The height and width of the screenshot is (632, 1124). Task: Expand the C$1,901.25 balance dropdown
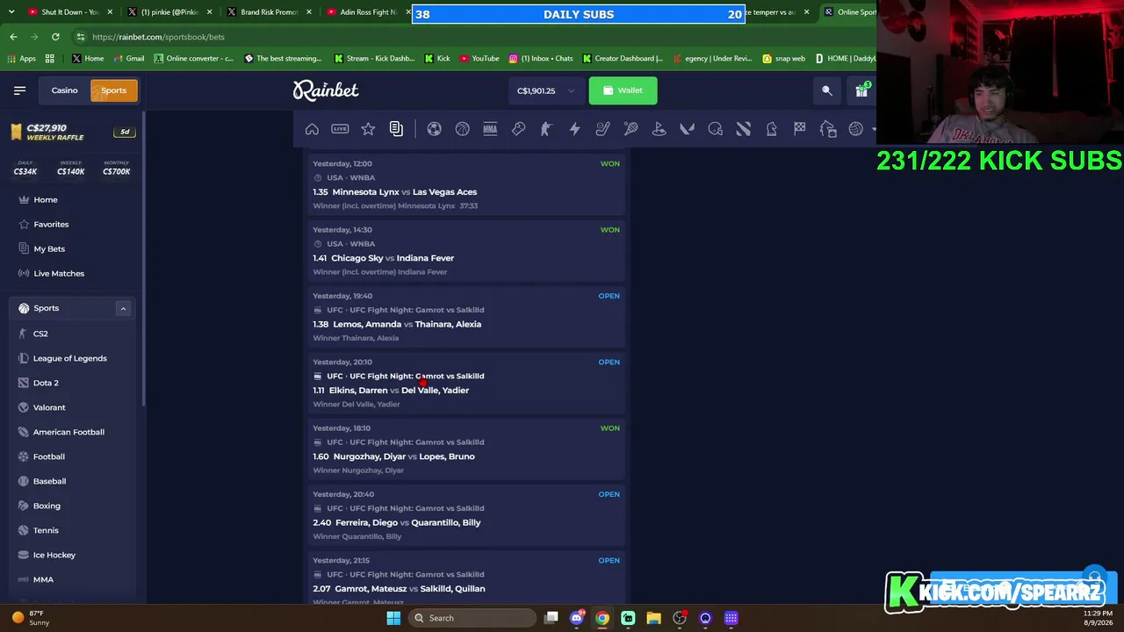(545, 90)
